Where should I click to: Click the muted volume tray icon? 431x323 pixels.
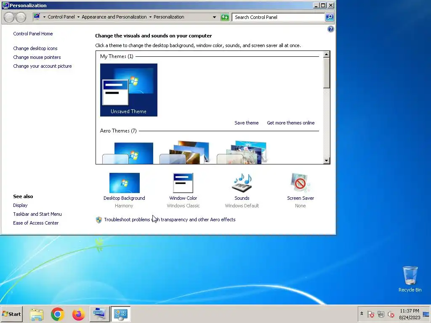click(391, 314)
